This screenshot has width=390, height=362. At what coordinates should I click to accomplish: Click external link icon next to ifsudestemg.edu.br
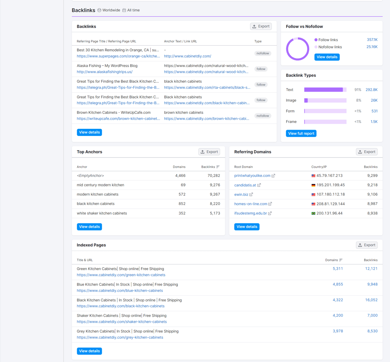point(270,213)
